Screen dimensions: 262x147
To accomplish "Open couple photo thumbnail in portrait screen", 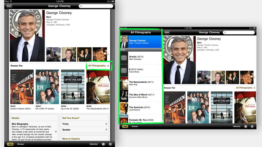I will pyautogui.click(x=84, y=54).
